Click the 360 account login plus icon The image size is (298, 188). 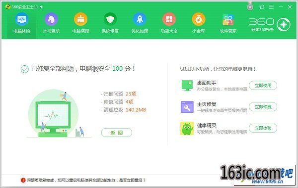coord(284,25)
